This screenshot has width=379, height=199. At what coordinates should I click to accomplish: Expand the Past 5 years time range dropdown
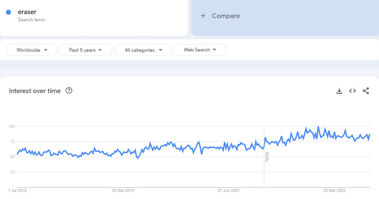85,50
